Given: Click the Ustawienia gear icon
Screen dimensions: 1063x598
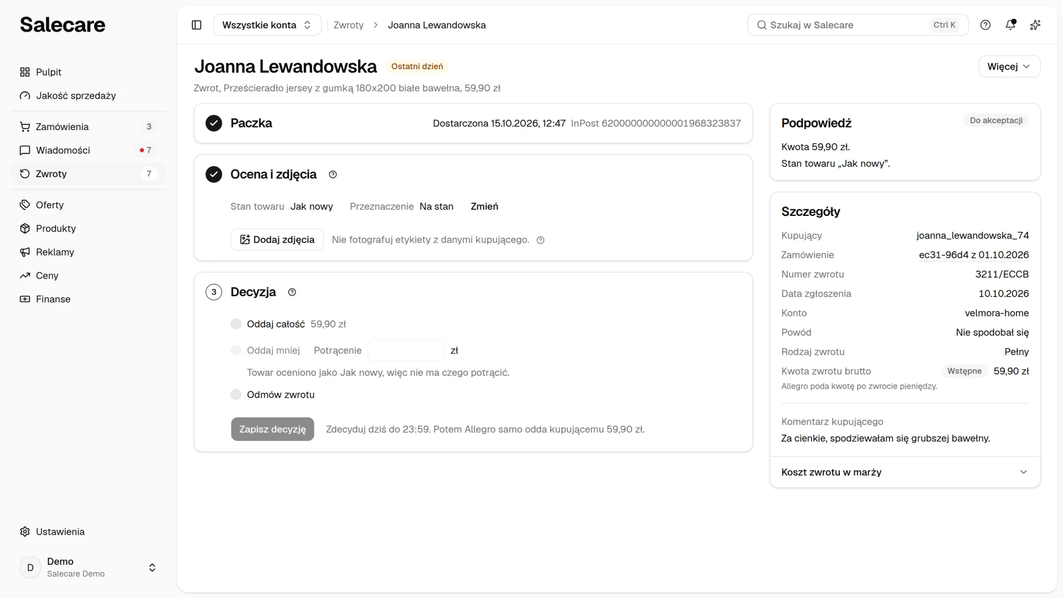Looking at the screenshot, I should tap(25, 532).
